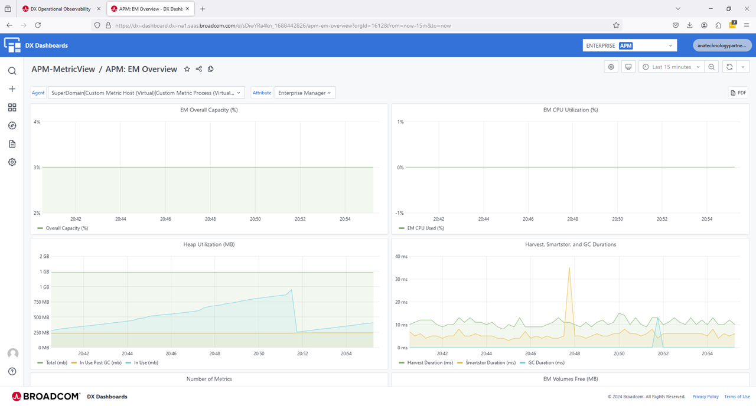Toggle GC Duration (ms) legend series
Image resolution: width=756 pixels, height=406 pixels.
[547, 362]
